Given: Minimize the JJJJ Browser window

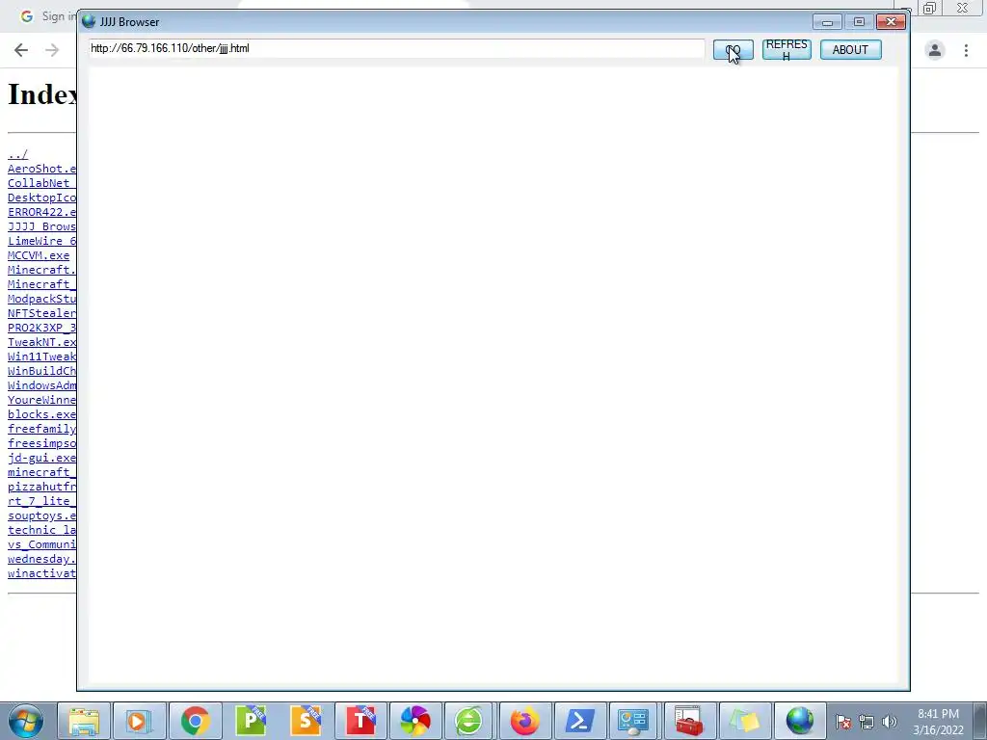Looking at the screenshot, I should tap(827, 22).
